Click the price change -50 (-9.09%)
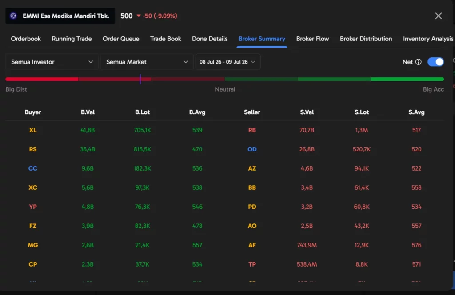 [160, 16]
